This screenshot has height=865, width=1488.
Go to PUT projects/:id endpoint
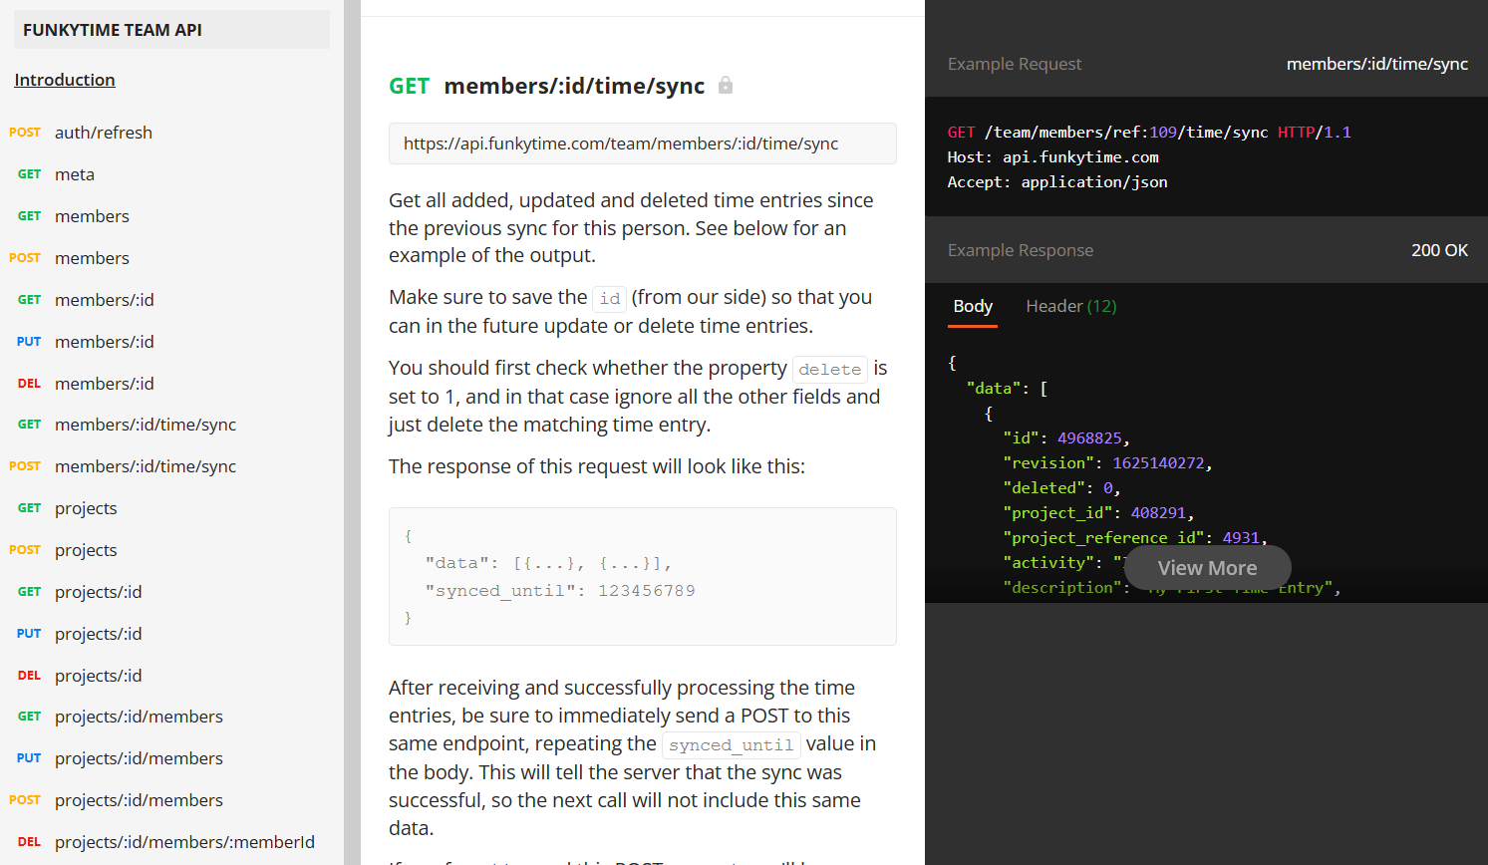[x=80, y=634]
